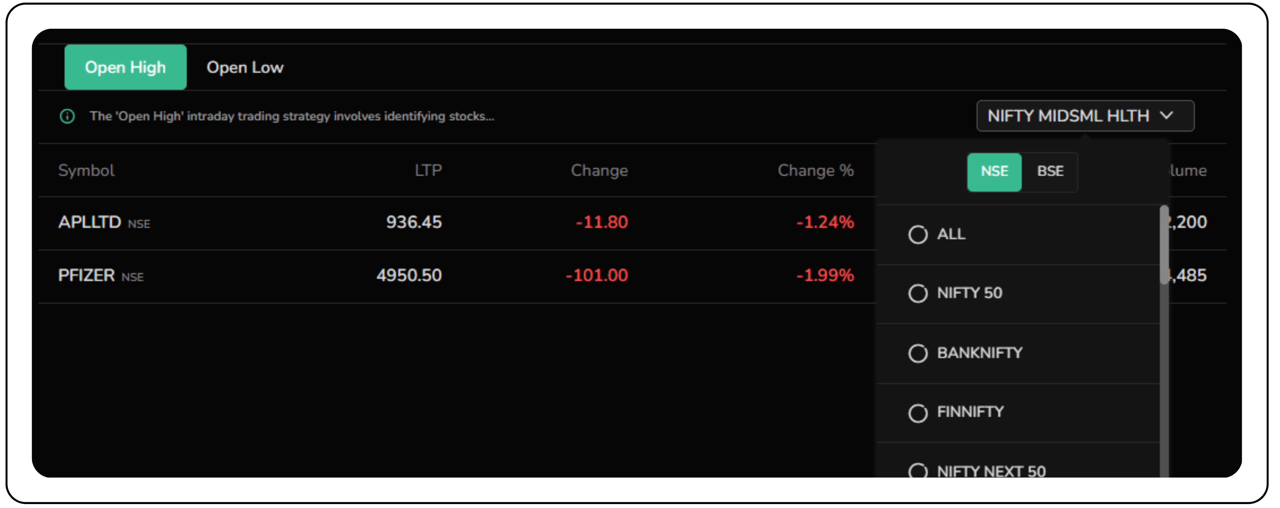Choose the BANKNIFTY radio option
The width and height of the screenshot is (1280, 508).
coord(918,353)
